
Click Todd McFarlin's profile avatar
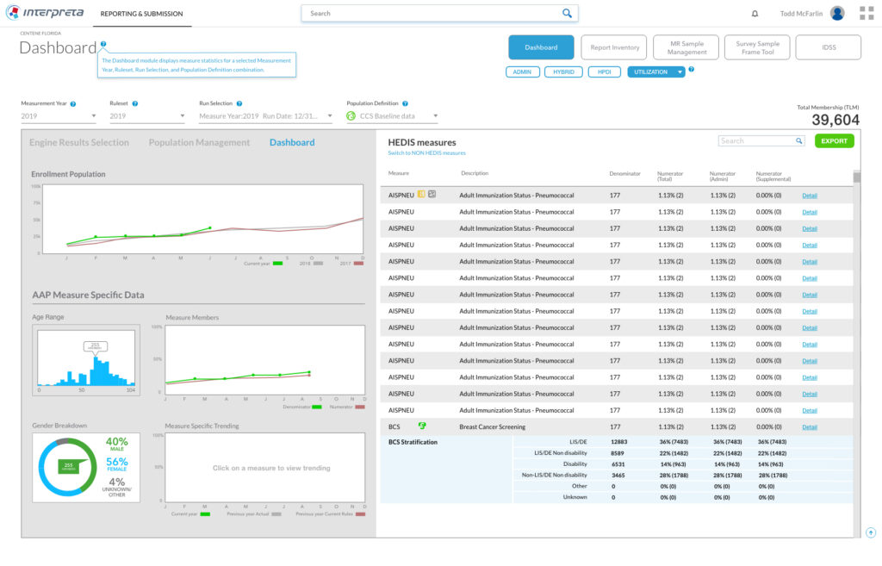click(x=837, y=14)
